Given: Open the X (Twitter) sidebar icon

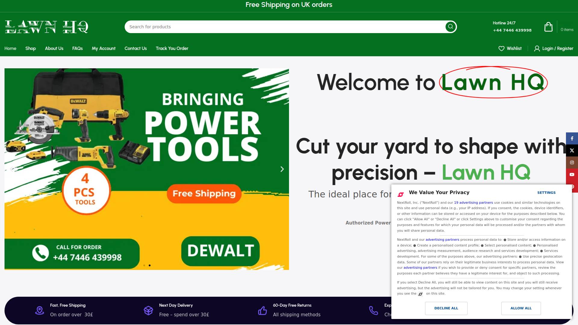Looking at the screenshot, I should [572, 150].
